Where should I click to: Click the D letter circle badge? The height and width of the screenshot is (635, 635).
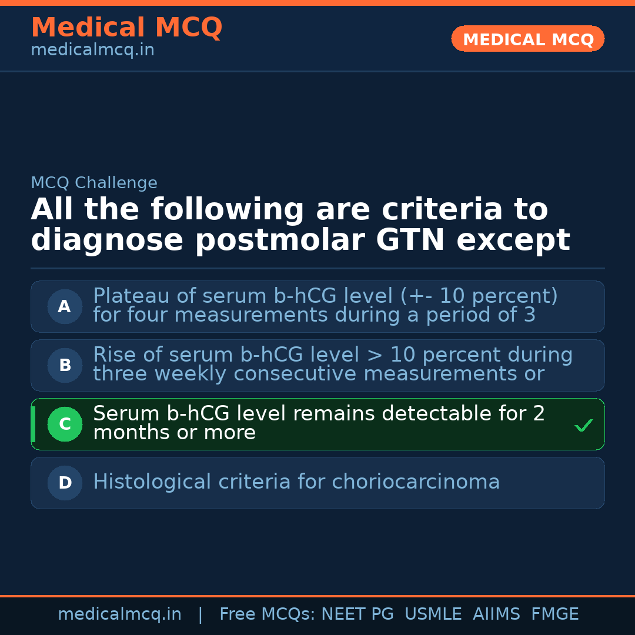(x=65, y=483)
